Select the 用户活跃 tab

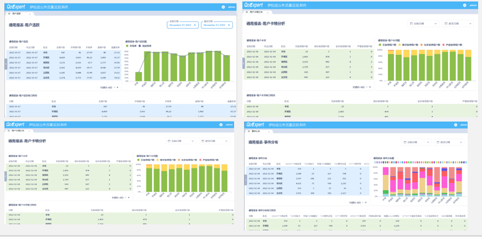point(15,13)
